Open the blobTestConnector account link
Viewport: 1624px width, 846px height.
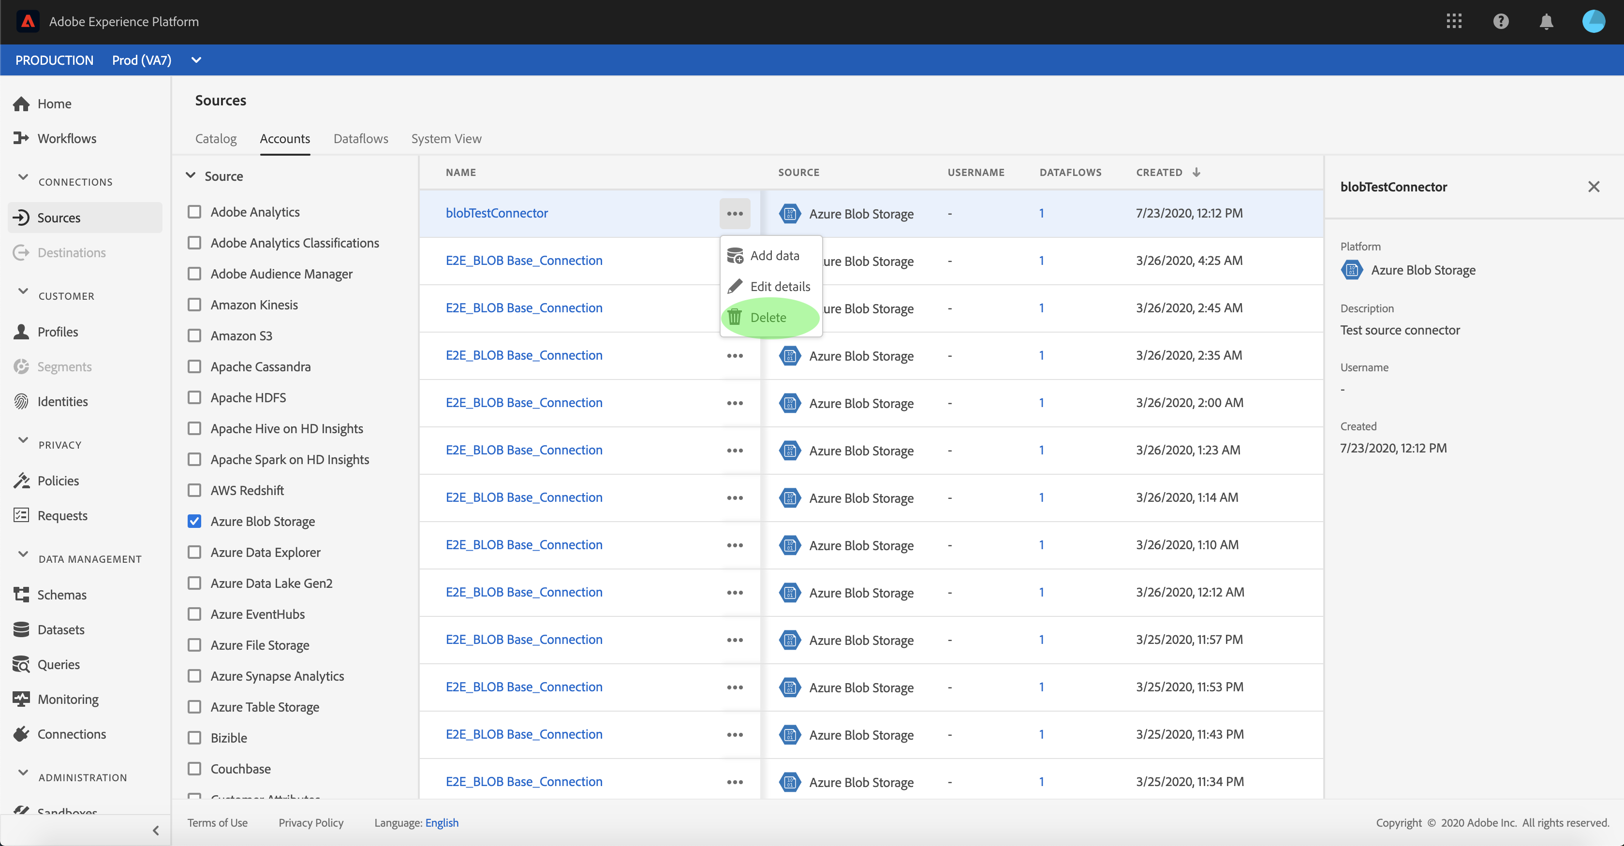(496, 213)
